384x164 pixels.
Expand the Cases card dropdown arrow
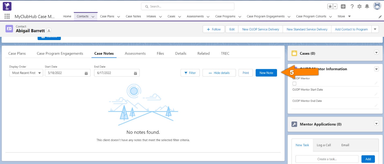pyautogui.click(x=376, y=53)
